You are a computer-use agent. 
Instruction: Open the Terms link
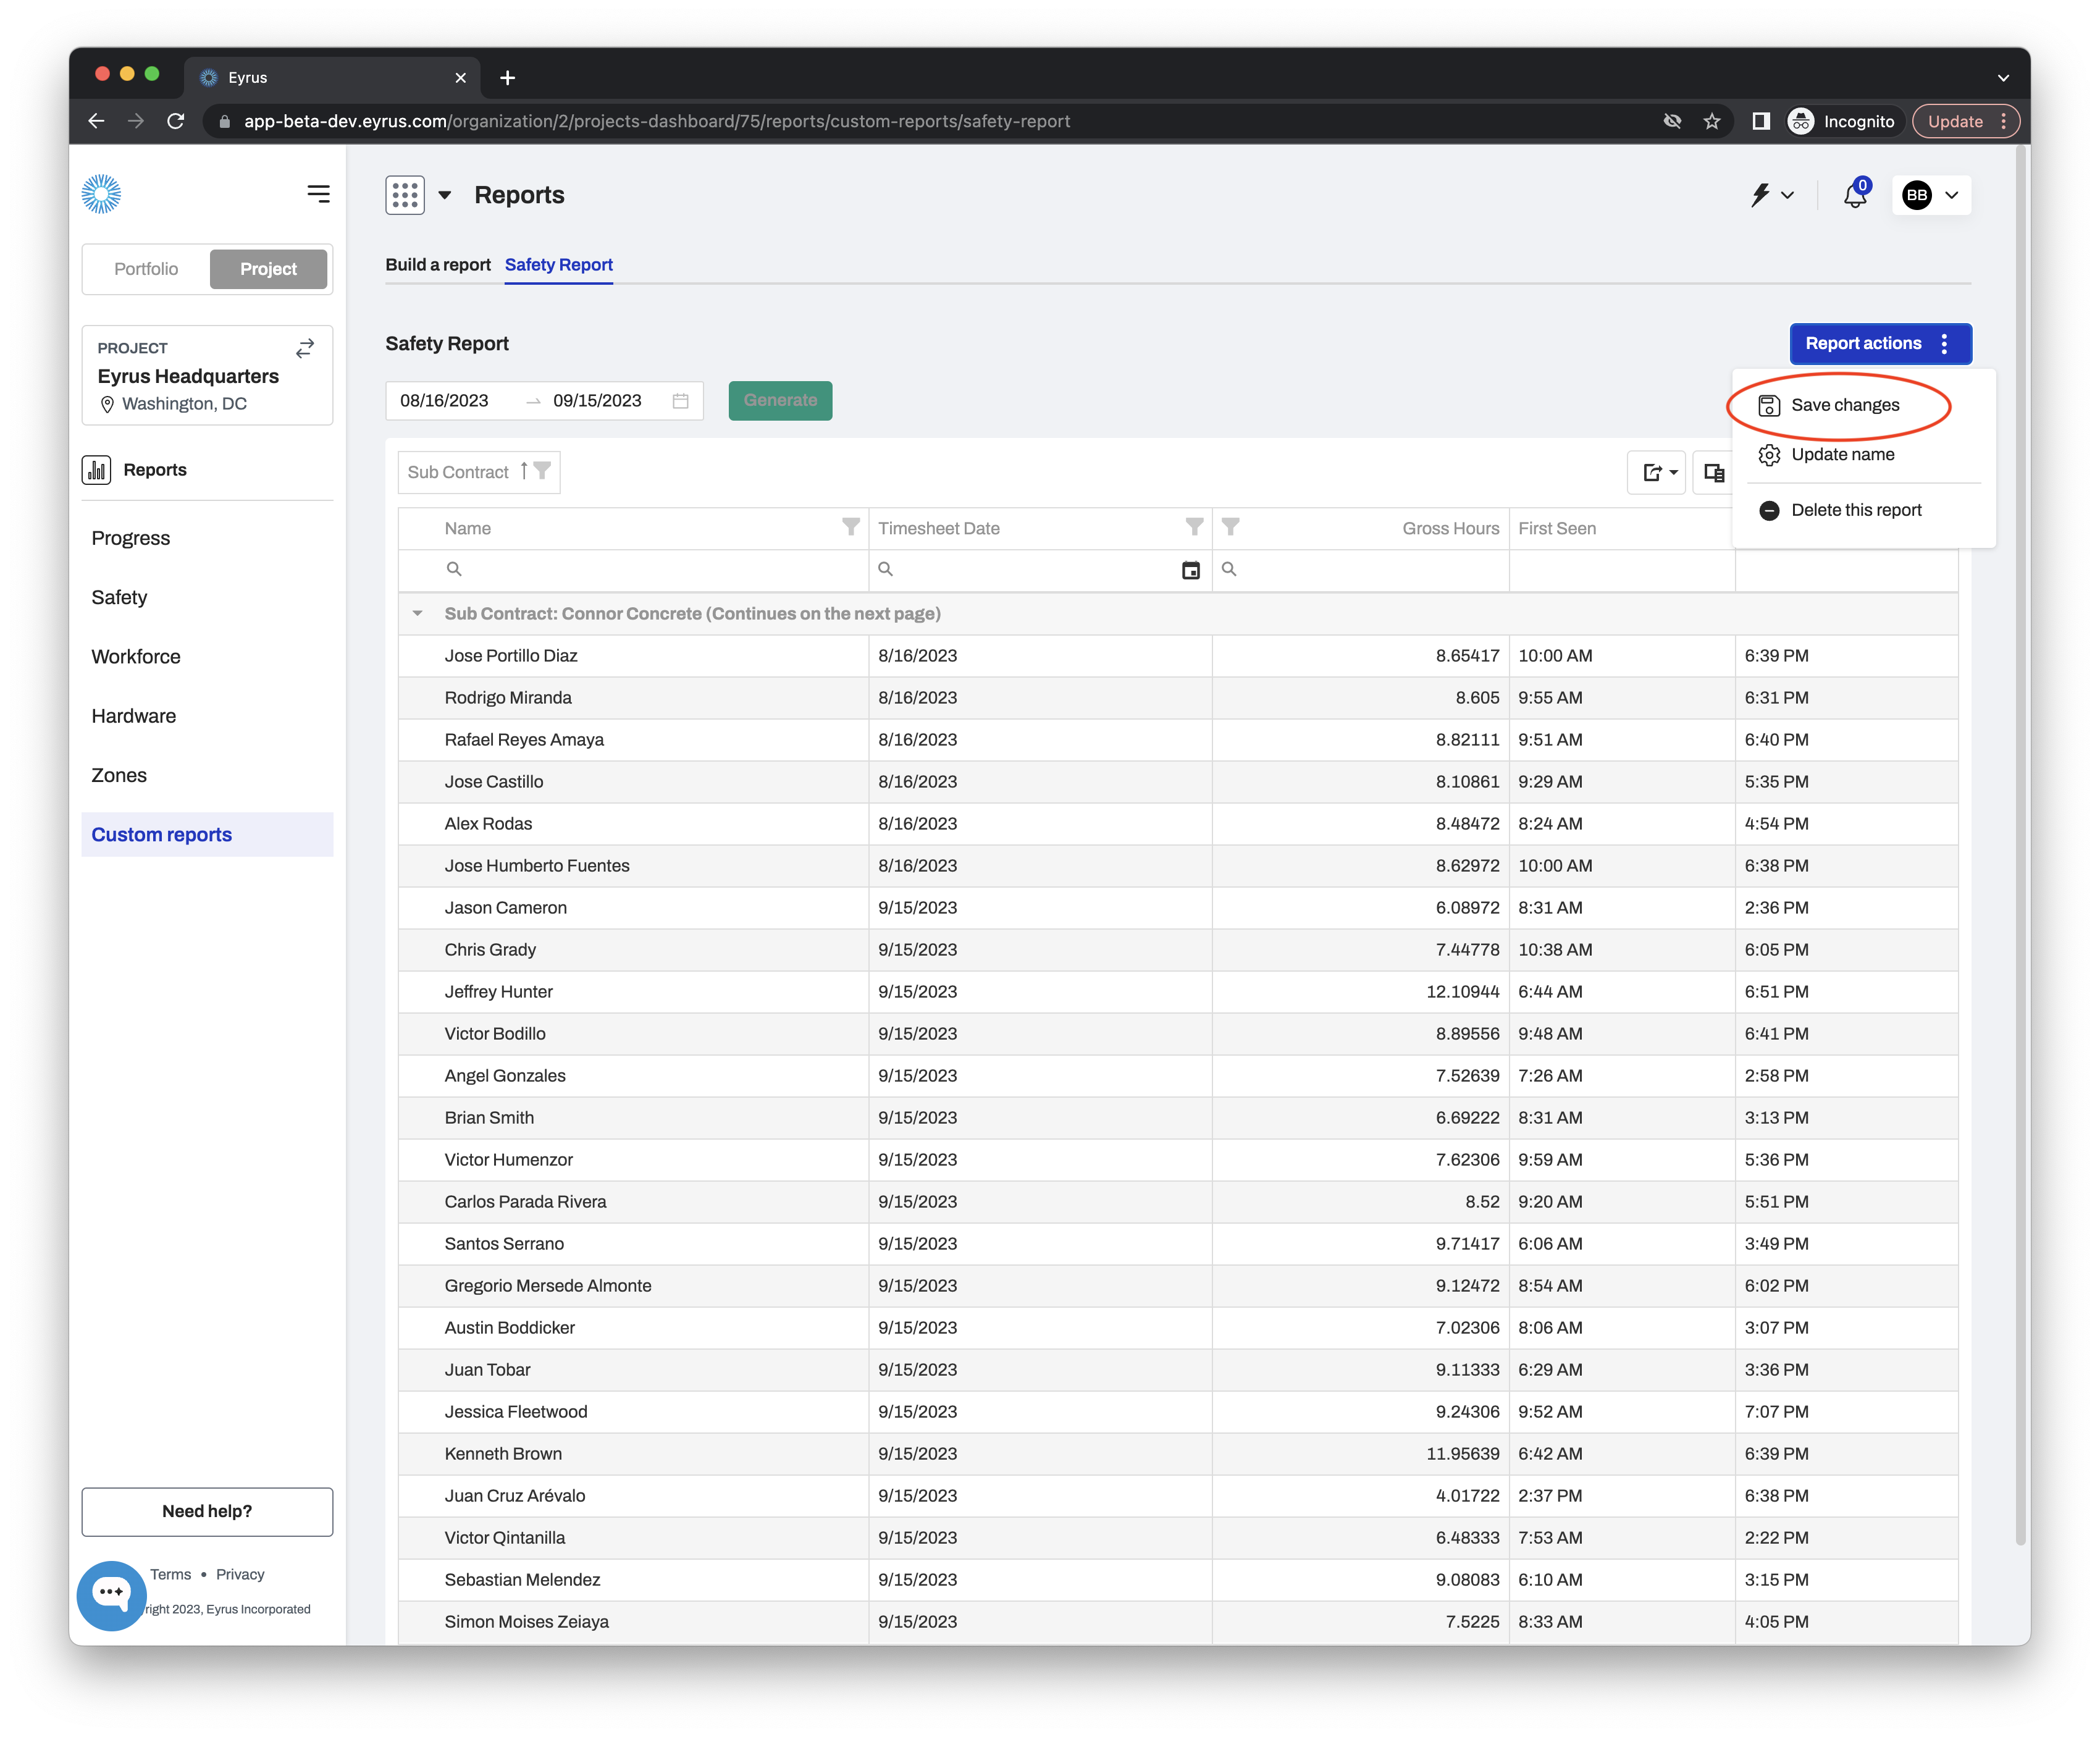pos(170,1574)
